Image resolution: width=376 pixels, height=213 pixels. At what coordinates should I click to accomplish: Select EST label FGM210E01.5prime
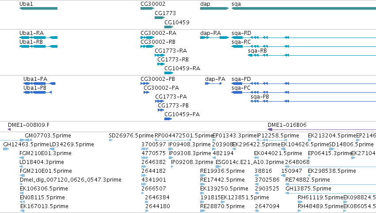coord(46,171)
